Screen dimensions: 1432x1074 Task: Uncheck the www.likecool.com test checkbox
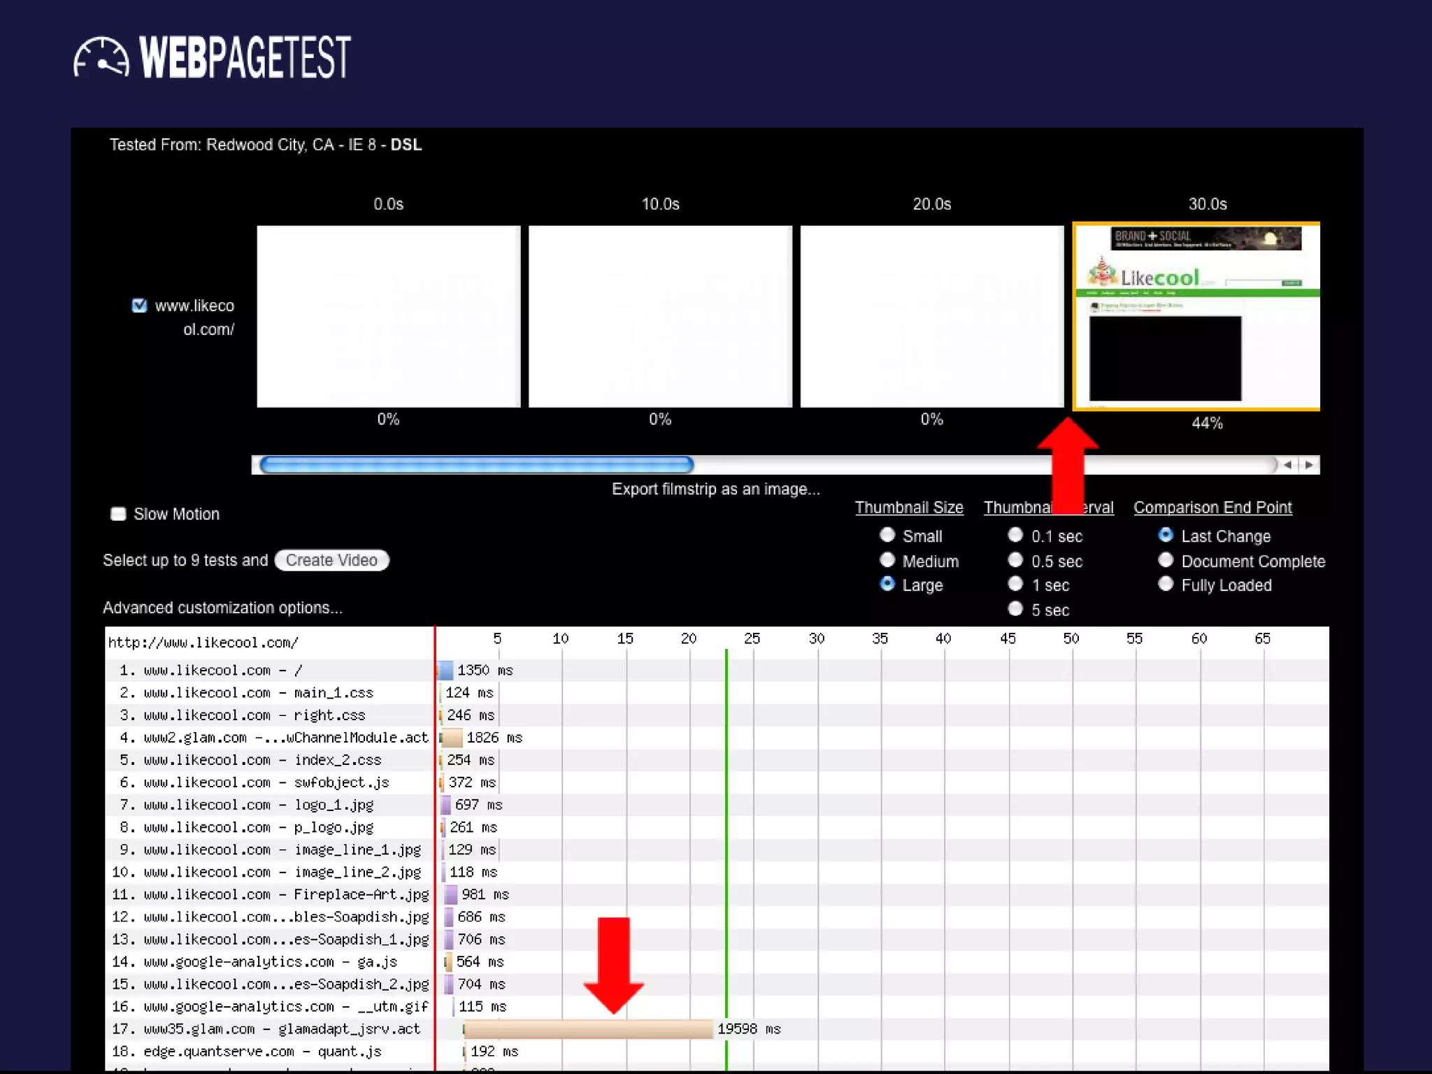139,306
